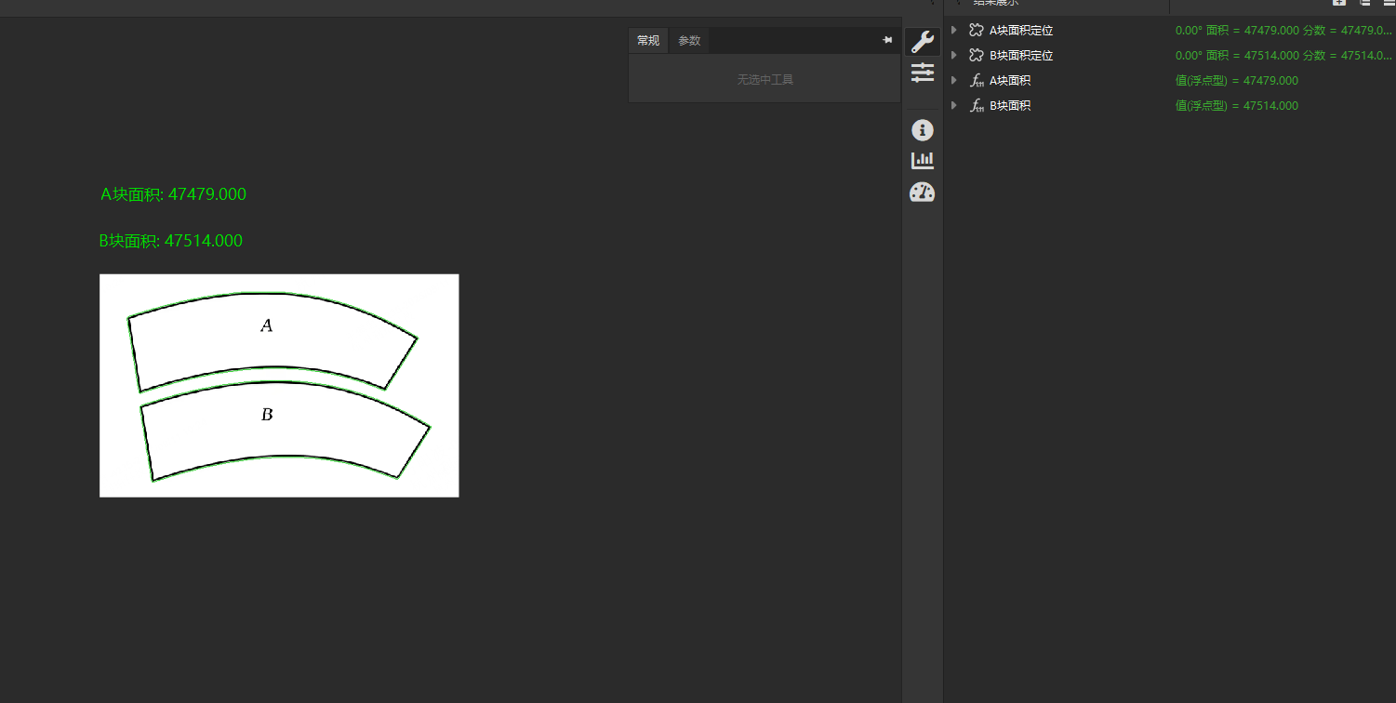The image size is (1396, 703).
Task: Switch to the 参数 tab
Action: (689, 41)
